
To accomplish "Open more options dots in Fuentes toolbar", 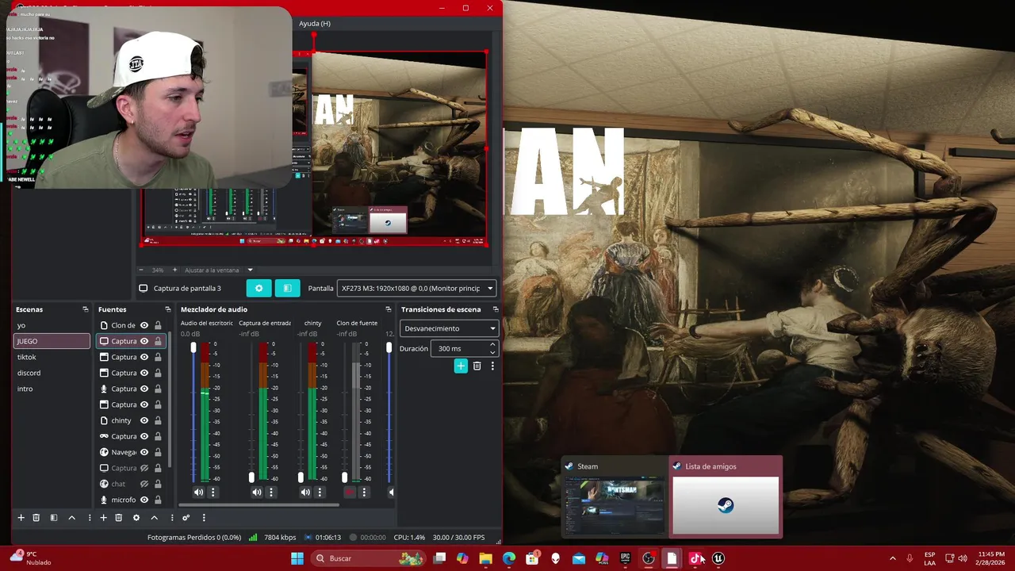I will [171, 518].
